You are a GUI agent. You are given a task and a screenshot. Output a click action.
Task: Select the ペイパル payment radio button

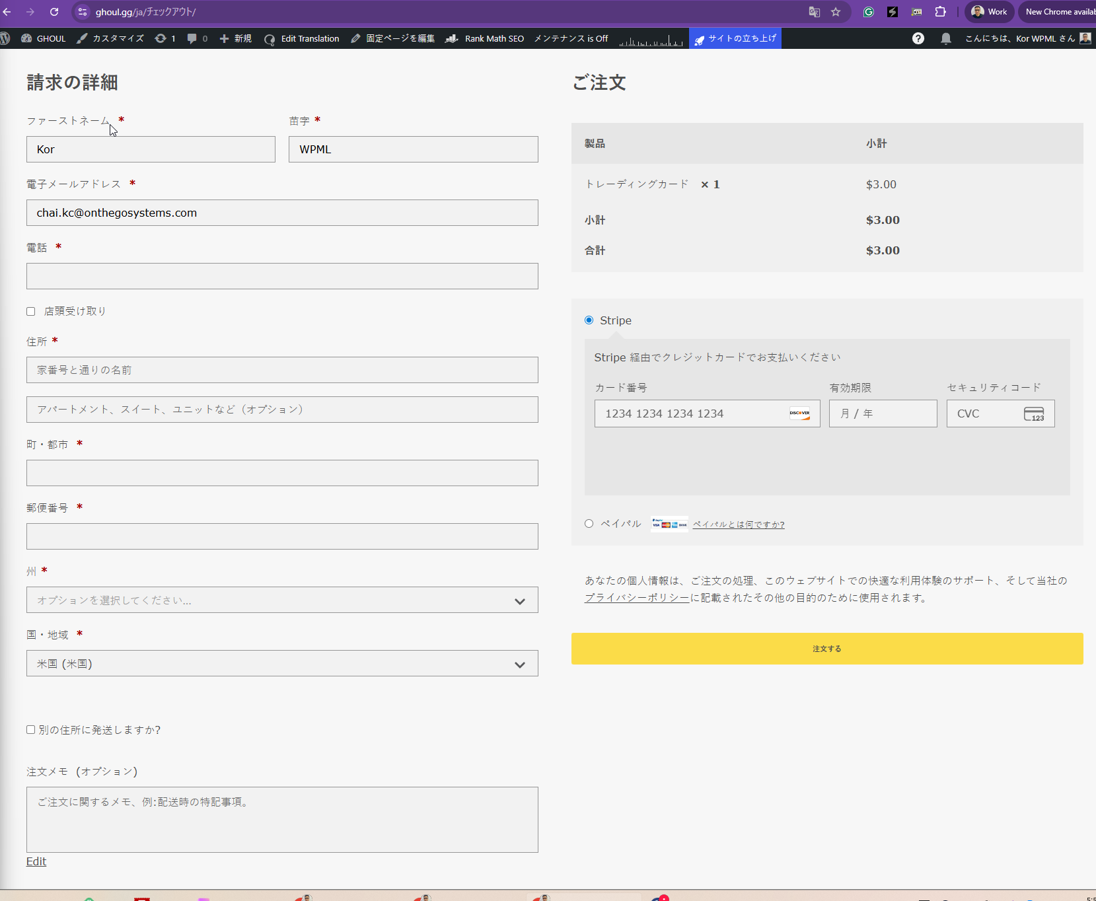(x=589, y=524)
